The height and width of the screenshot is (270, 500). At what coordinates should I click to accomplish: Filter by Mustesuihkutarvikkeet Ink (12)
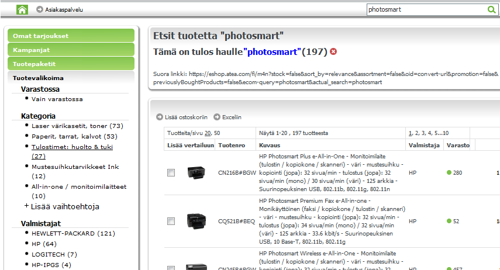click(x=75, y=171)
